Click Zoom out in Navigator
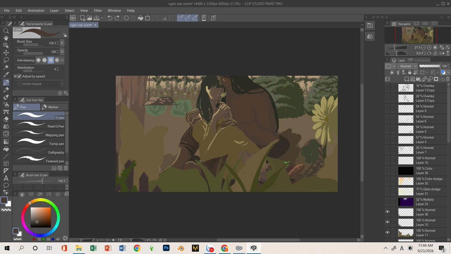The image size is (451, 254). (424, 48)
